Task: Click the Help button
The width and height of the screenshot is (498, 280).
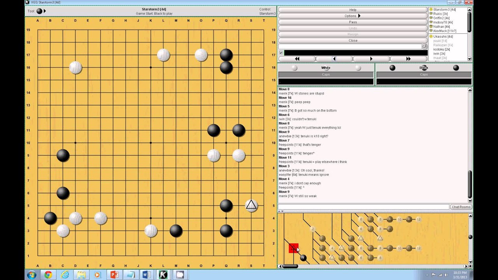Action: click(352, 10)
